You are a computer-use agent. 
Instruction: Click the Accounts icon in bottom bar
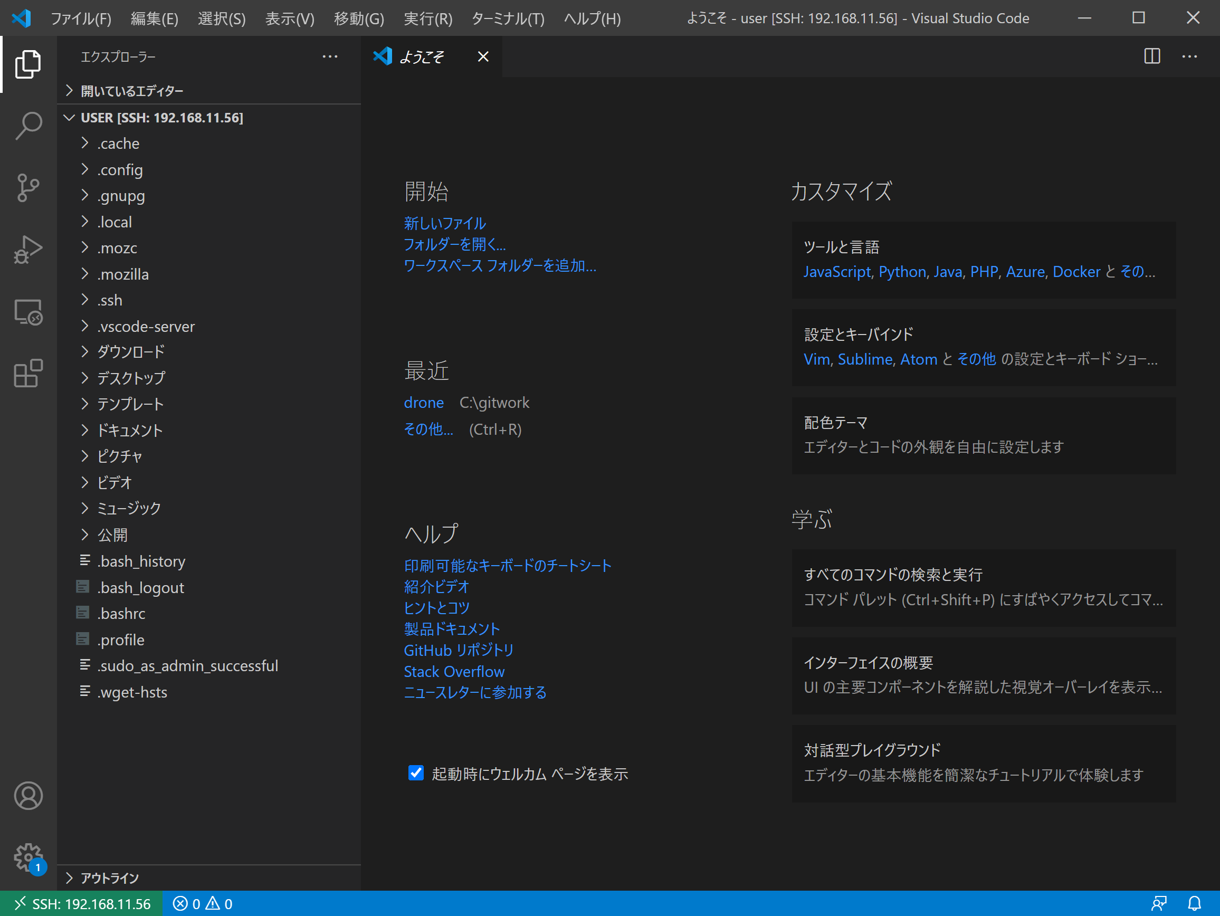click(29, 796)
